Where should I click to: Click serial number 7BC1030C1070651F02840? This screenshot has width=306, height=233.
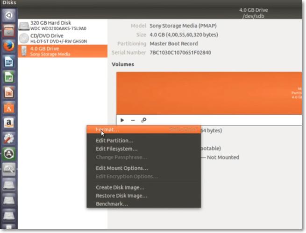coord(180,53)
